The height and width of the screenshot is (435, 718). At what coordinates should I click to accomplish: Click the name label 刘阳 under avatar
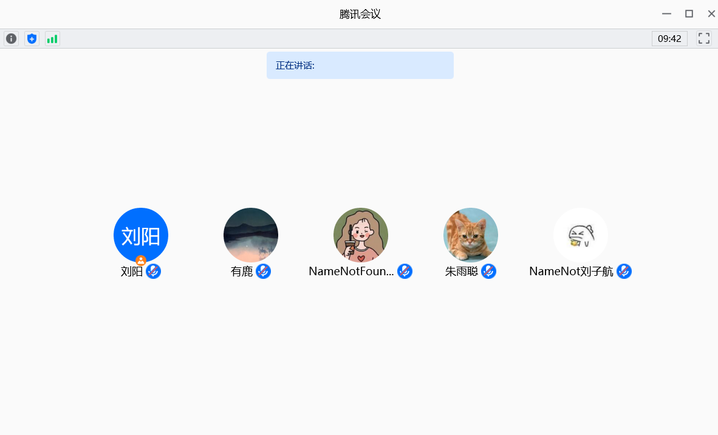(132, 272)
